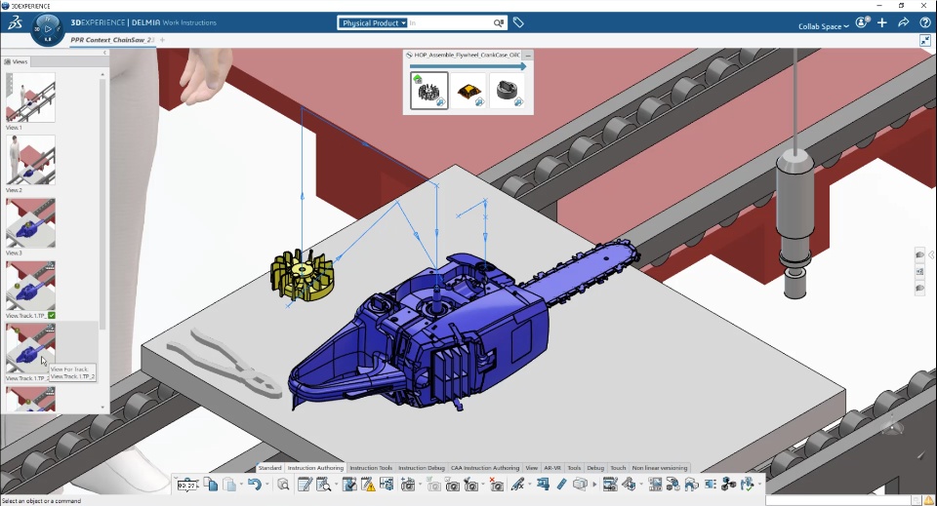Select the View.3 thumbnail
This screenshot has width=937, height=506.
point(30,222)
